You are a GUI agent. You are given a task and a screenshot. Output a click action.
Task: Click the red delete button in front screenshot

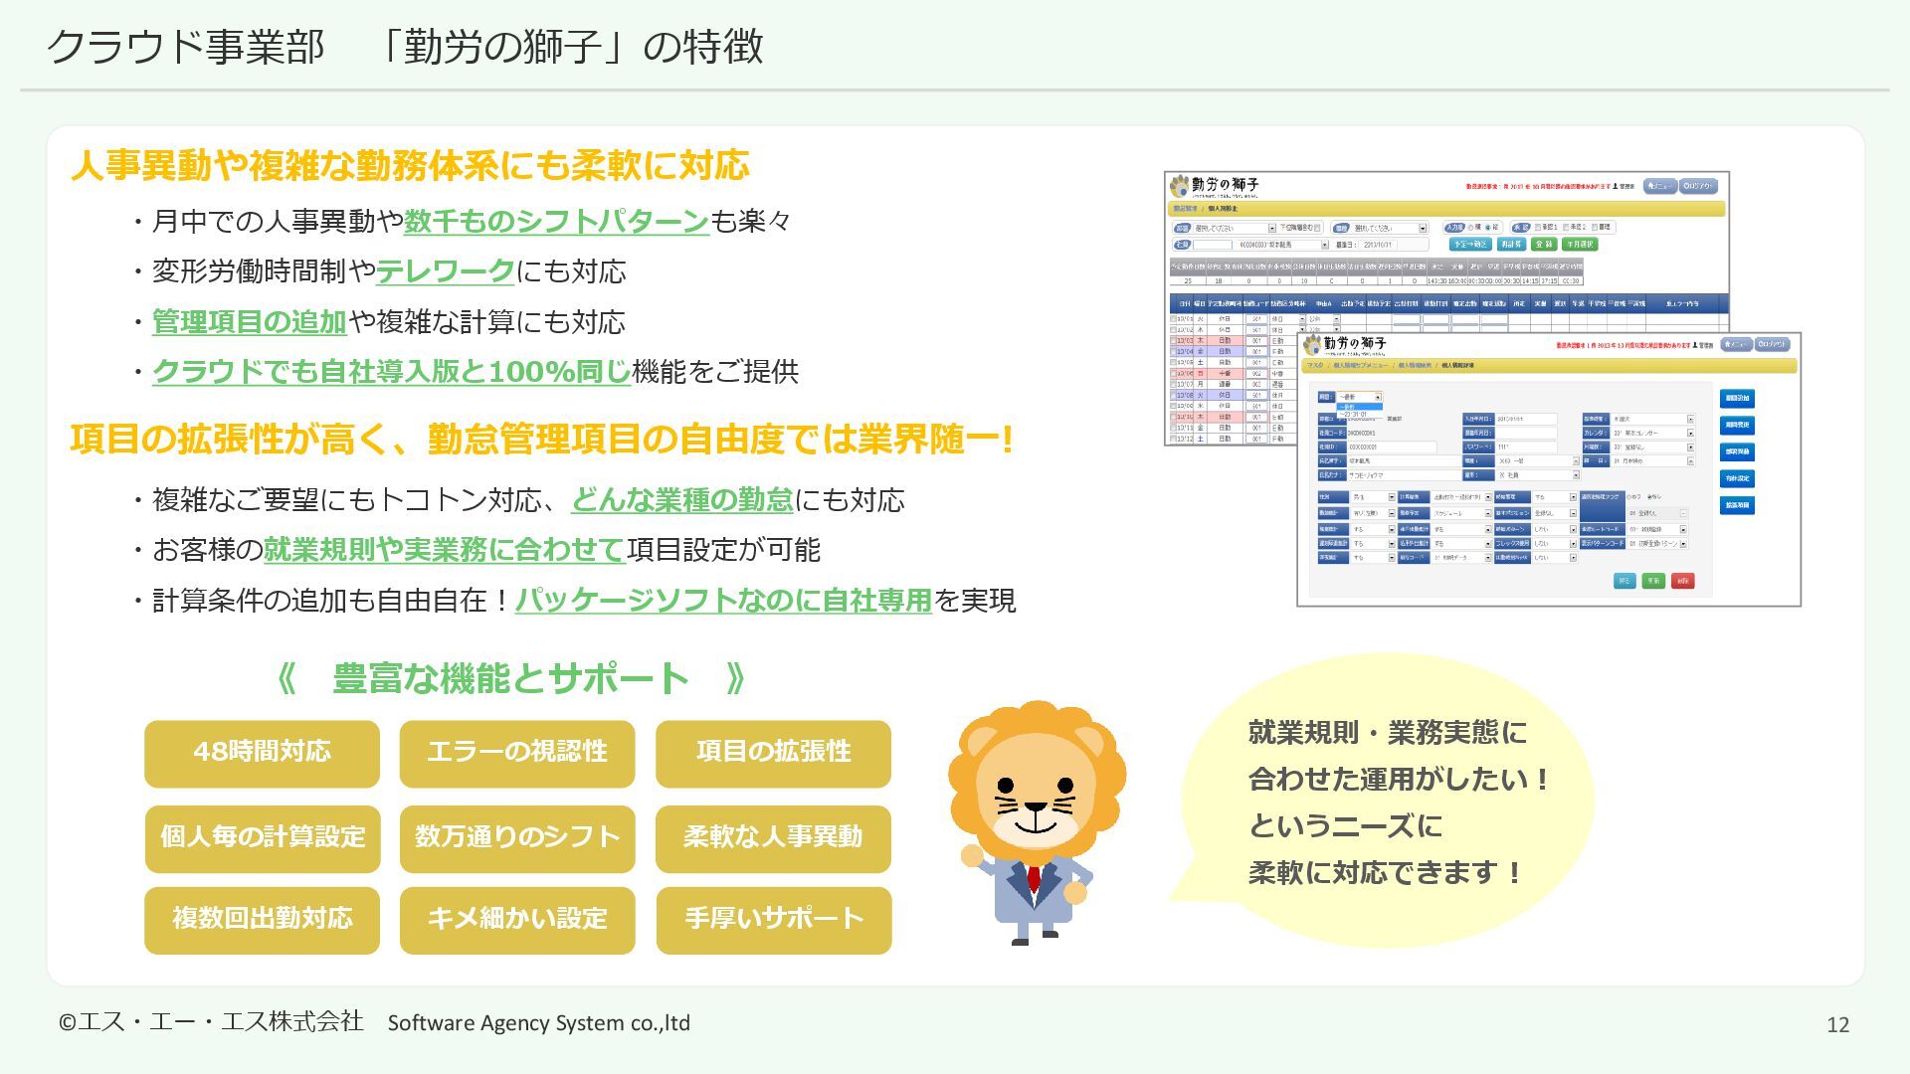pyautogui.click(x=1682, y=581)
